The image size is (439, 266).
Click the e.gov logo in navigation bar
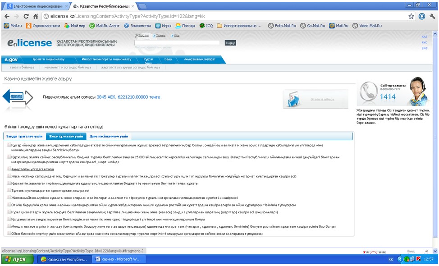(x=11, y=60)
